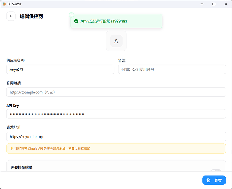Image resolution: width=232 pixels, height=189 pixels.
Task: Maximize the CC Switch window
Action: coord(214,4)
